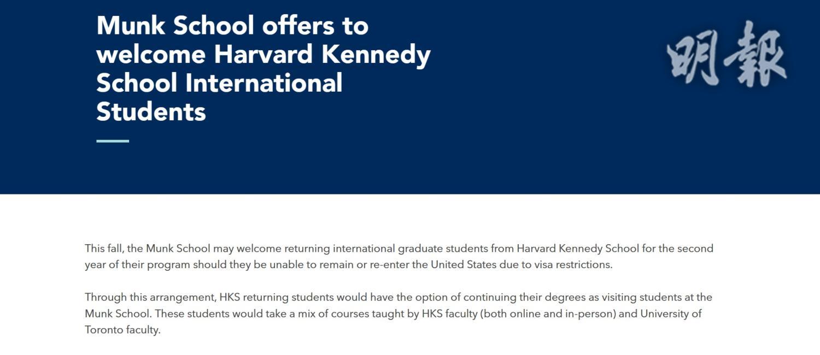
Task: Click the 'School International' headline line
Action: click(x=219, y=83)
